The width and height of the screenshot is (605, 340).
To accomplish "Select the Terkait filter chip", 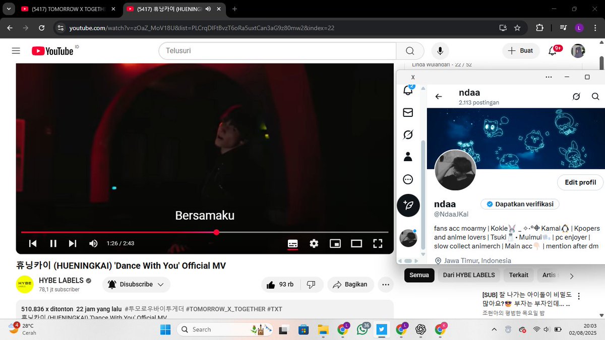I will point(519,275).
